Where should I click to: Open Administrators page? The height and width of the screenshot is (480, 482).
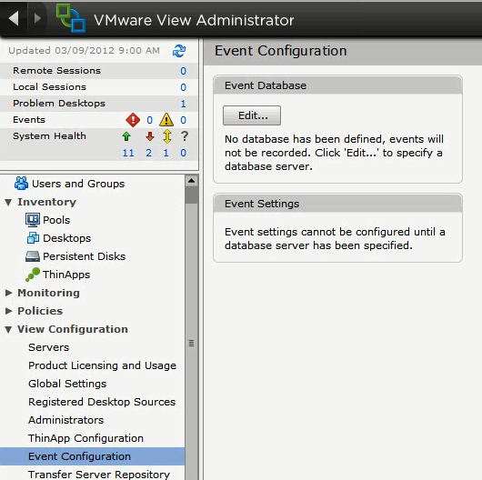(x=65, y=420)
